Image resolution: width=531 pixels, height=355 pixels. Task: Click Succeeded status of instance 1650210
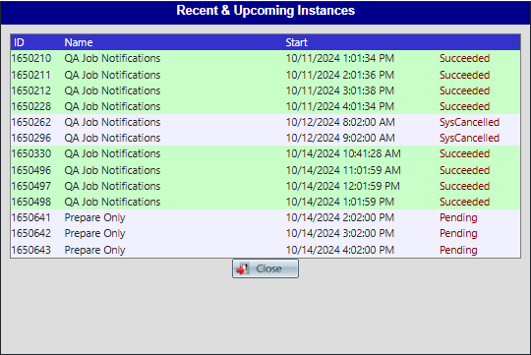pos(464,58)
